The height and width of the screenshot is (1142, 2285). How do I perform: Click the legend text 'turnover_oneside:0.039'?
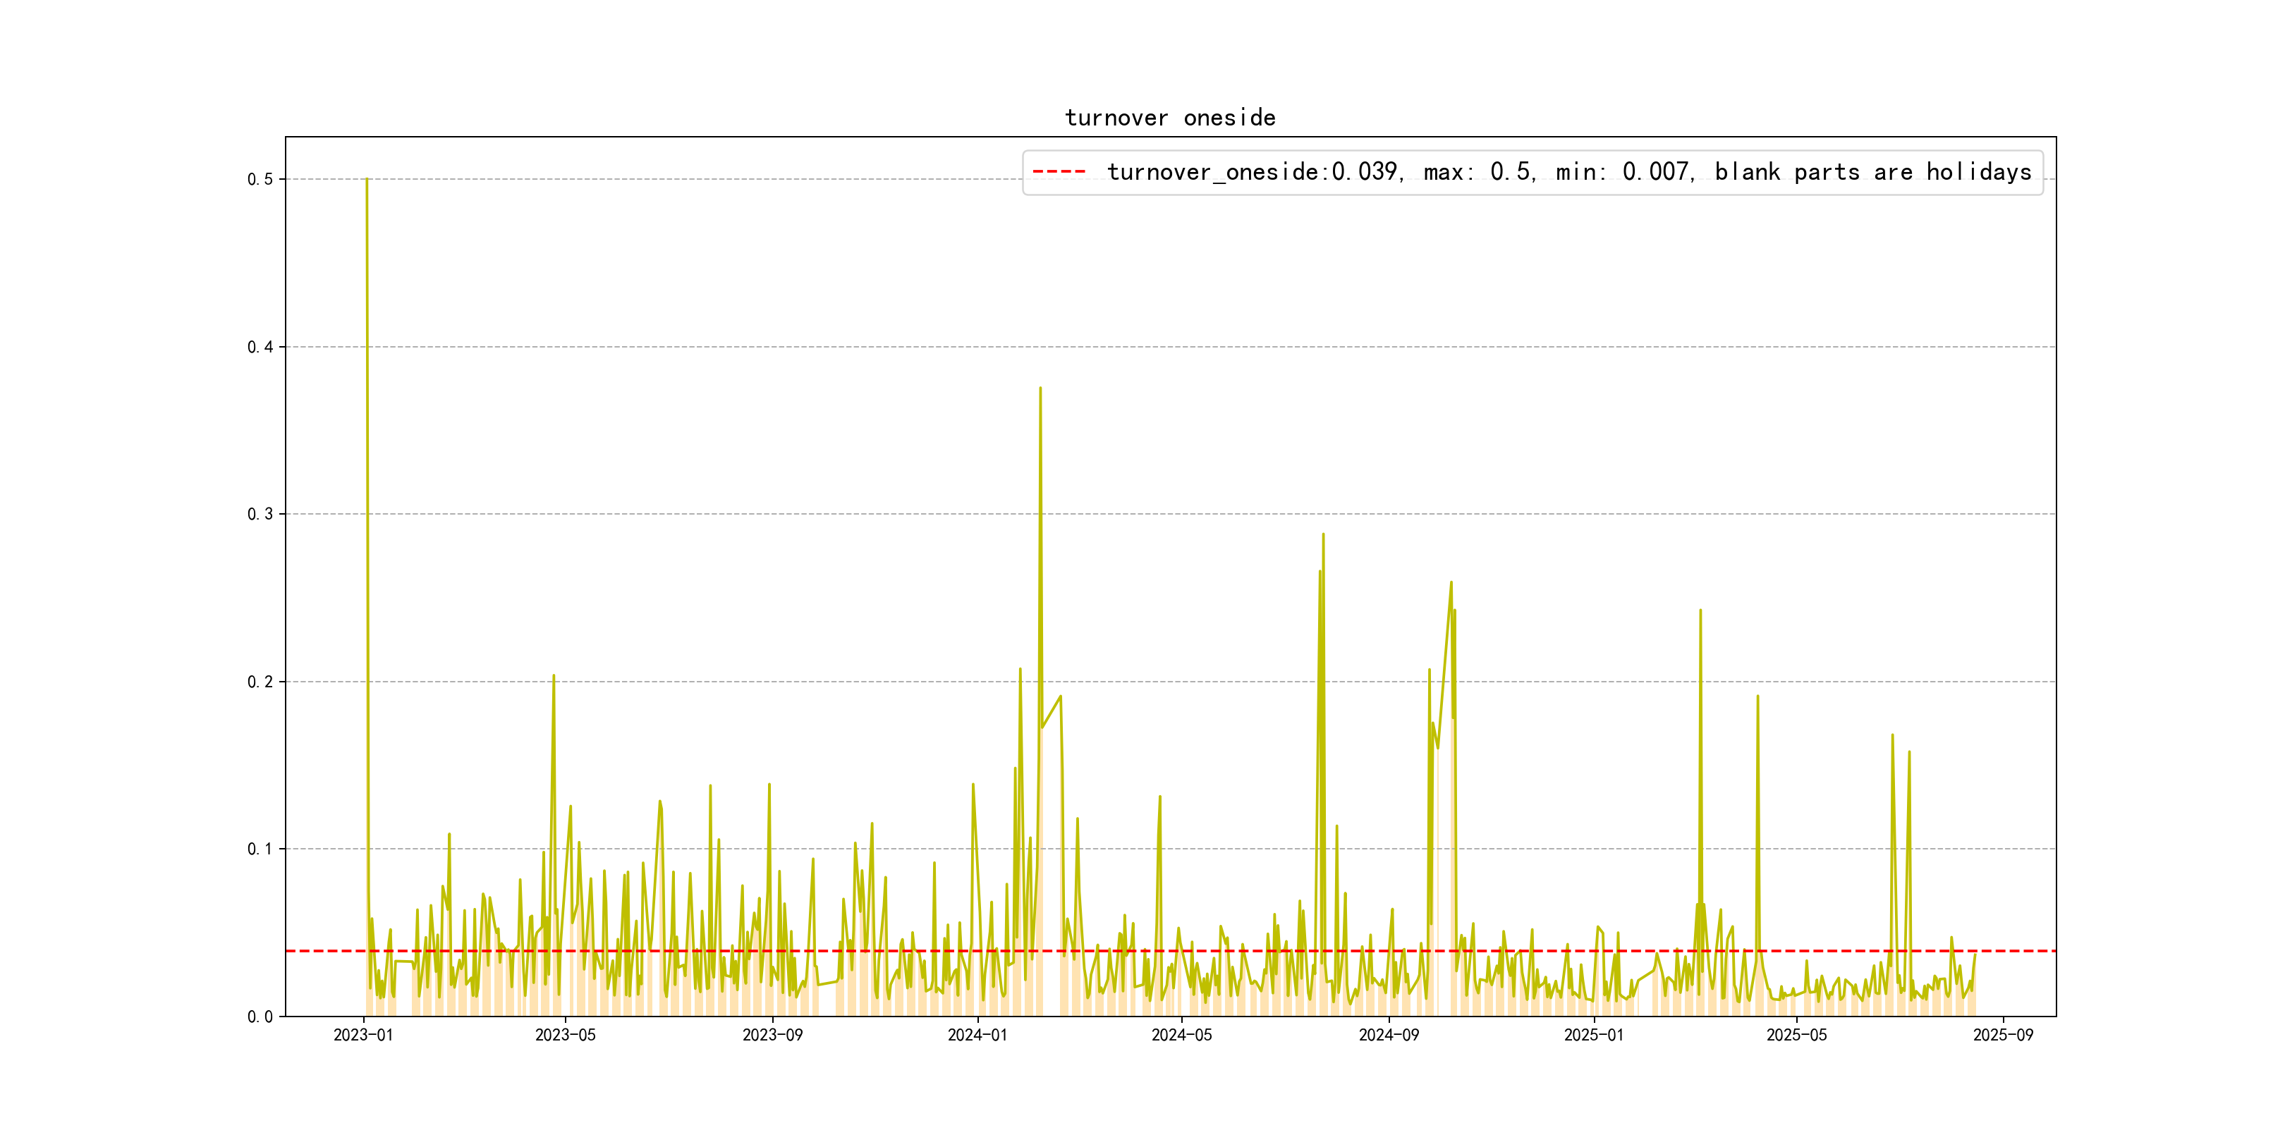click(1254, 172)
